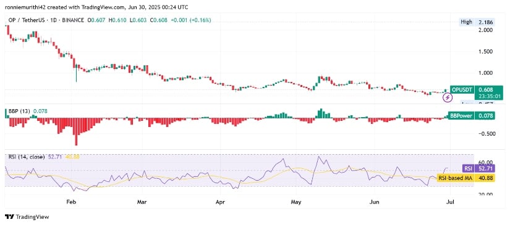Click the OP / TetherUS symbol title
The width and height of the screenshot is (510, 225).
(x=45, y=20)
